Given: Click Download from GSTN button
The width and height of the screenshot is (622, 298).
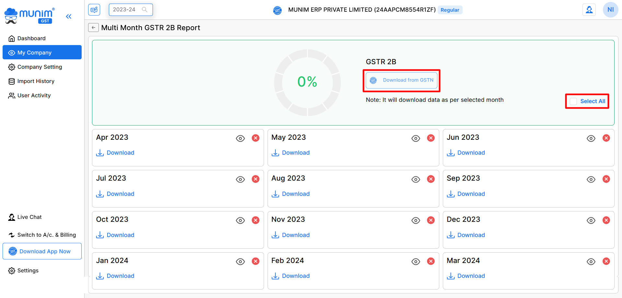Looking at the screenshot, I should (401, 80).
